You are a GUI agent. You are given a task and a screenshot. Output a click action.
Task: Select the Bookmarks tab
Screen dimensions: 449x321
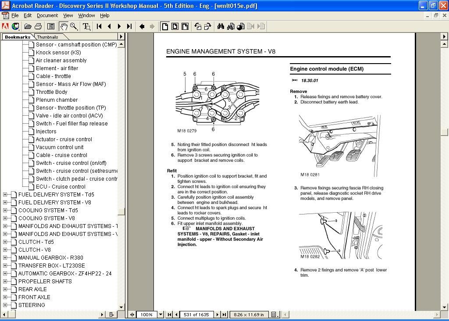click(x=18, y=37)
